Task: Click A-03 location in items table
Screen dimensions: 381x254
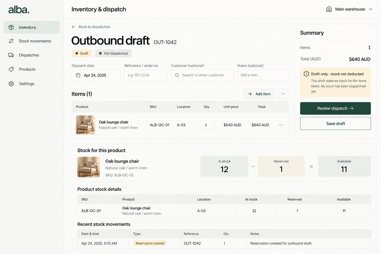Action: 181,125
